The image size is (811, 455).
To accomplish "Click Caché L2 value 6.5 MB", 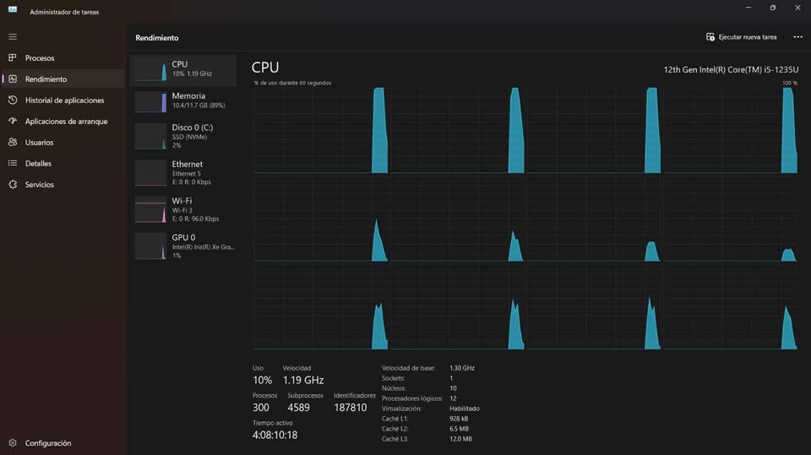I will tap(459, 429).
